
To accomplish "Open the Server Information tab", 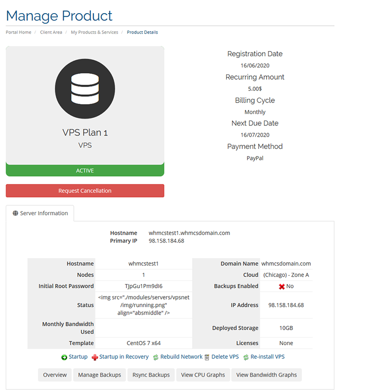I will click(x=40, y=213).
